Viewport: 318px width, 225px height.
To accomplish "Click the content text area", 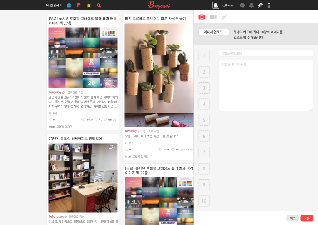I will pos(266,85).
